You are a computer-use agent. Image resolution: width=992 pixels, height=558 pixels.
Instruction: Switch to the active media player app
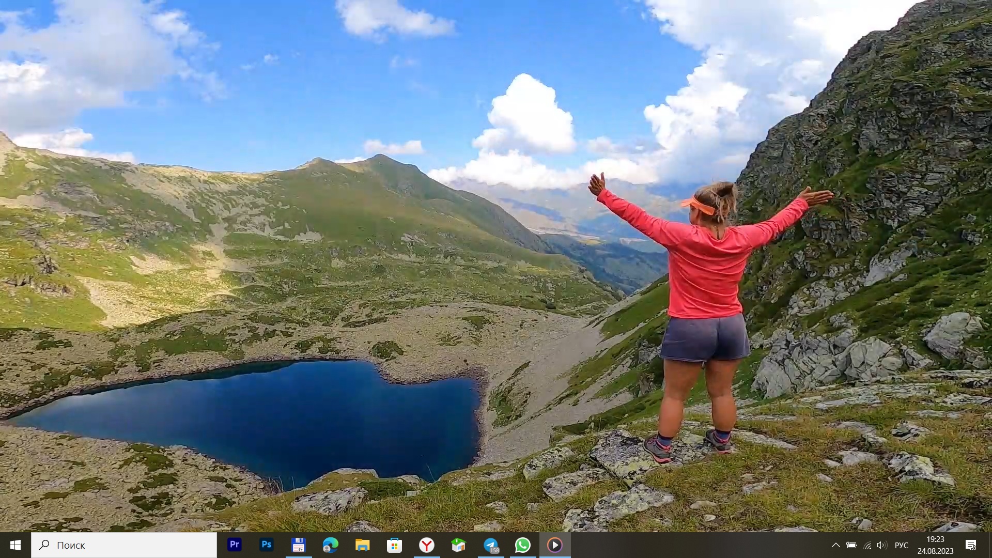(555, 545)
